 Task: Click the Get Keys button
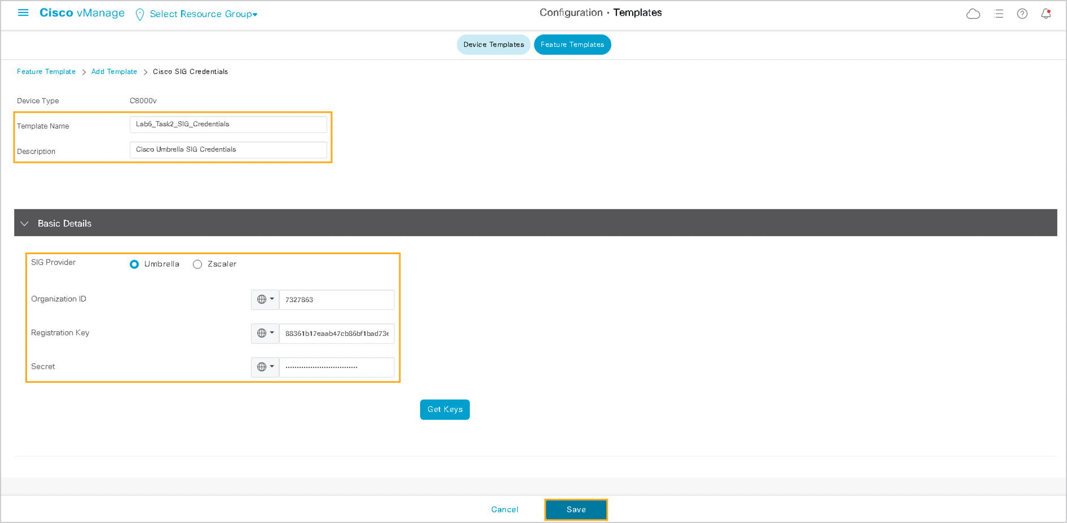445,410
